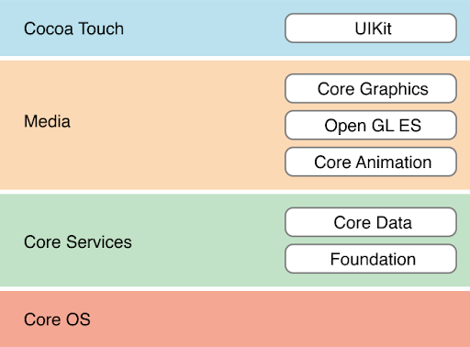Click white divider between Media and Core Services
470x347 pixels.
coord(235,192)
